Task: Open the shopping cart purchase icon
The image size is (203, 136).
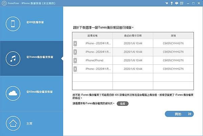Action: tap(166, 3)
